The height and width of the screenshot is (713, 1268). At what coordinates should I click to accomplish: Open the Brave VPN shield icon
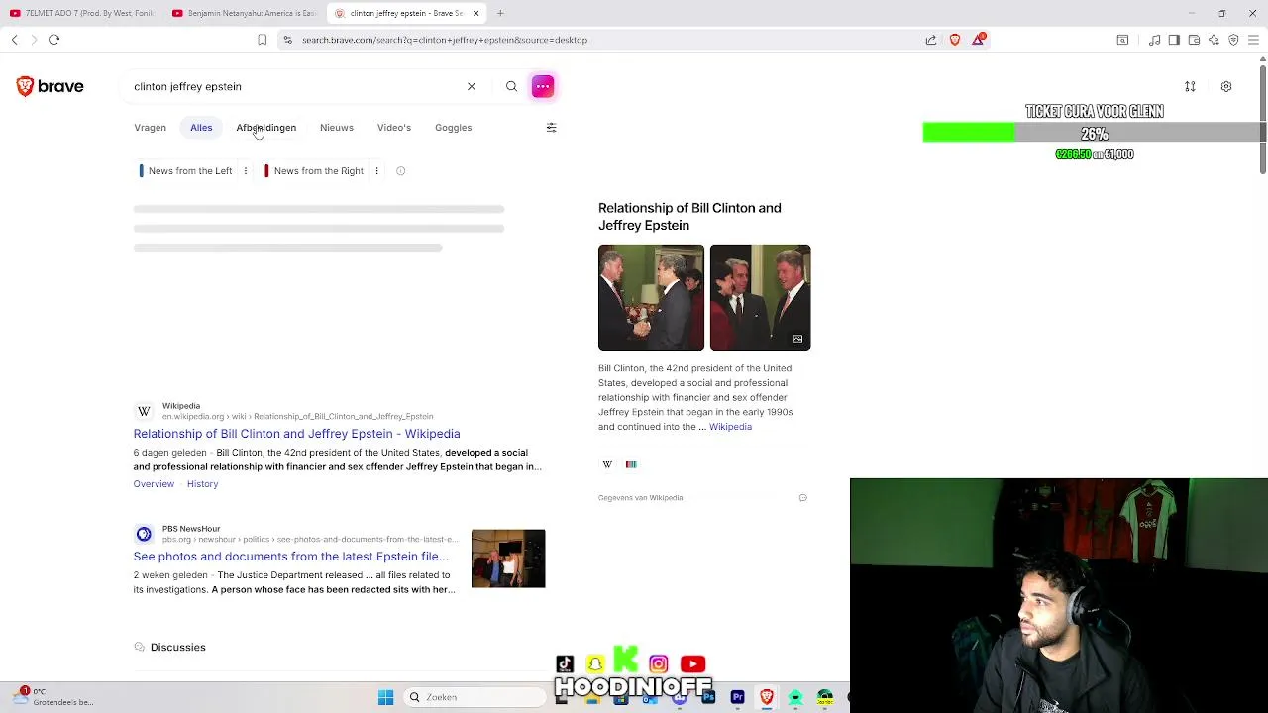(1233, 40)
